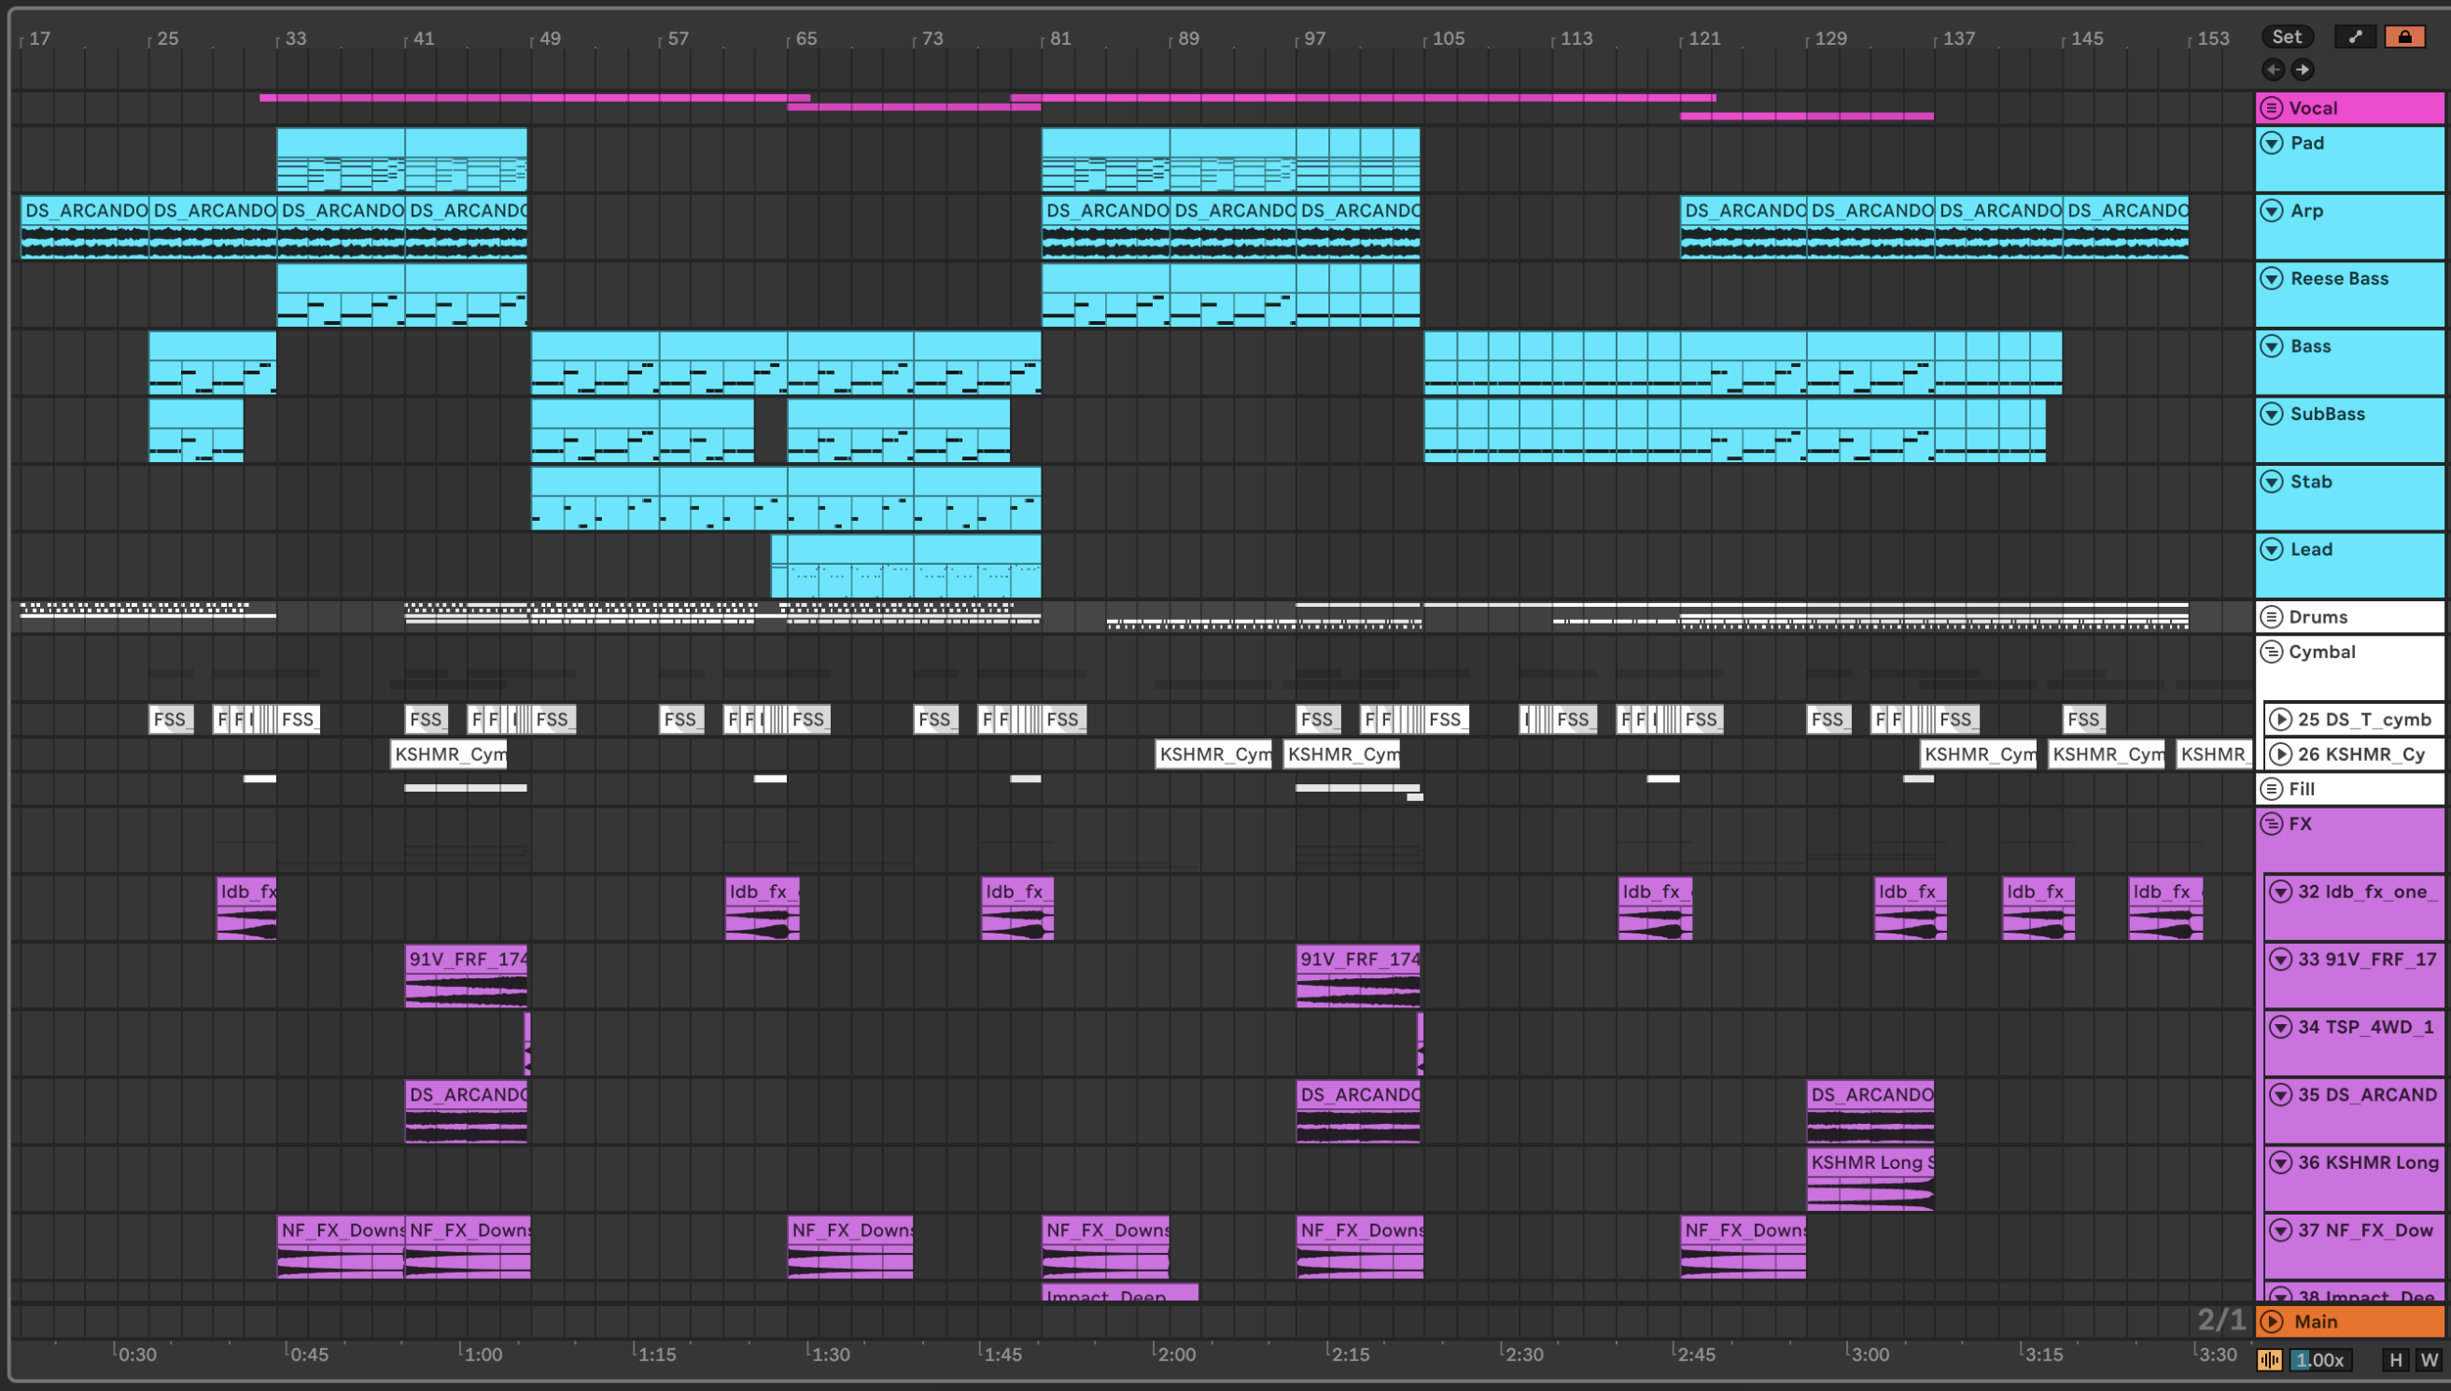This screenshot has width=2451, height=1391.
Task: Click the 3:30 mark in time ruler
Action: (x=2217, y=1354)
